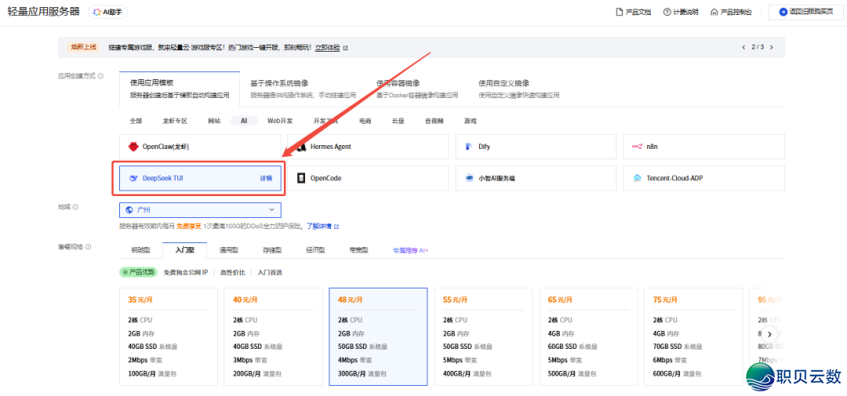Select 专属推荐 AI+ package tab
Image resolution: width=847 pixels, height=396 pixels.
click(x=410, y=251)
